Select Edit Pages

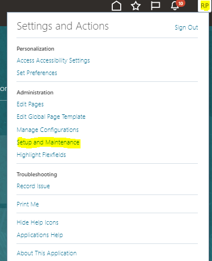pyautogui.click(x=30, y=104)
